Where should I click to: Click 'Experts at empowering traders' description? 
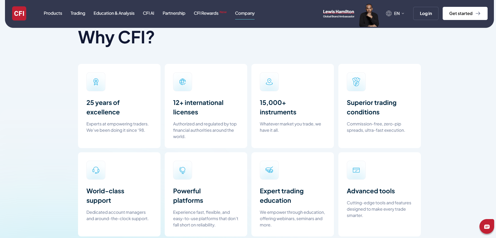click(x=117, y=127)
